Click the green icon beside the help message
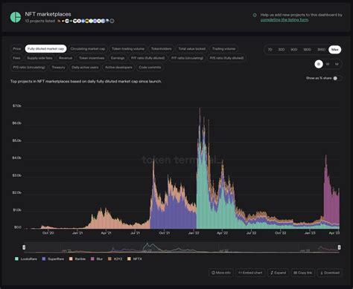Screen dimensions: 353x289 tap(255, 15)
